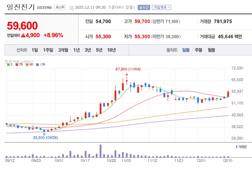Toggle the 60-day moving average legend

coord(29,65)
